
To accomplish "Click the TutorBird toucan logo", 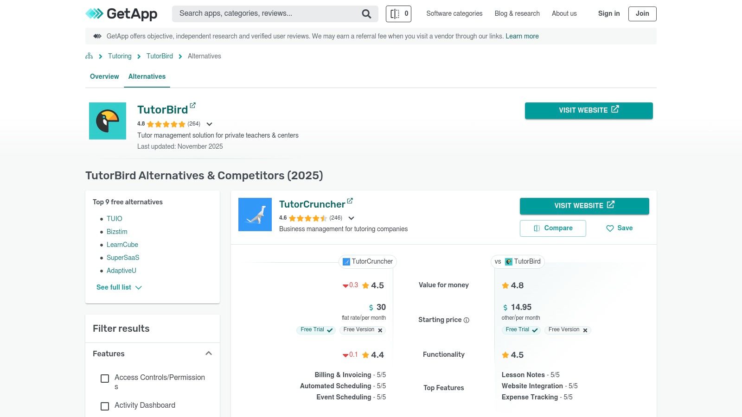I will [107, 120].
